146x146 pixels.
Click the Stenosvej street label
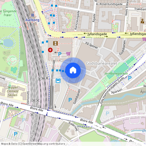pos(28,98)
